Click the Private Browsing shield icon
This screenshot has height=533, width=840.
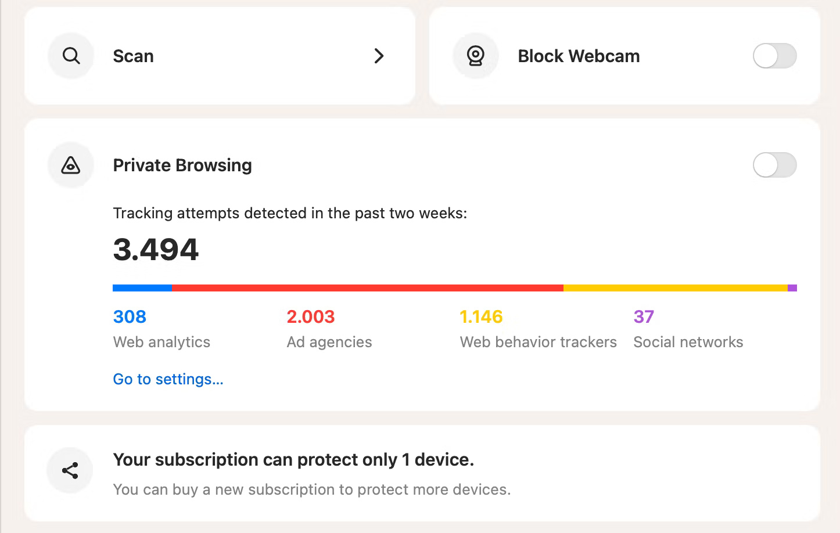[70, 165]
